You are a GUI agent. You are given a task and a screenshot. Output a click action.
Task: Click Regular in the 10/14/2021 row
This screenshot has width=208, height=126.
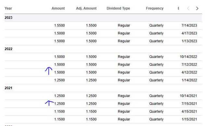pyautogui.click(x=124, y=96)
